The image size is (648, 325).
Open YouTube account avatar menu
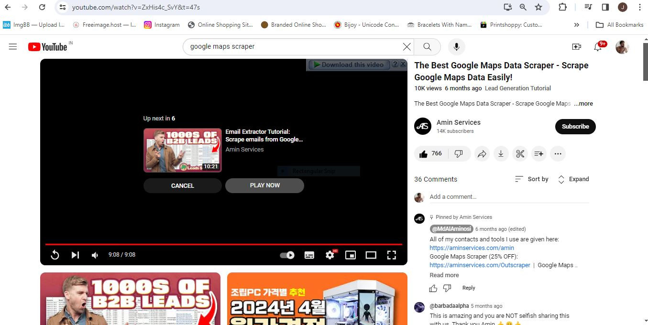click(622, 46)
